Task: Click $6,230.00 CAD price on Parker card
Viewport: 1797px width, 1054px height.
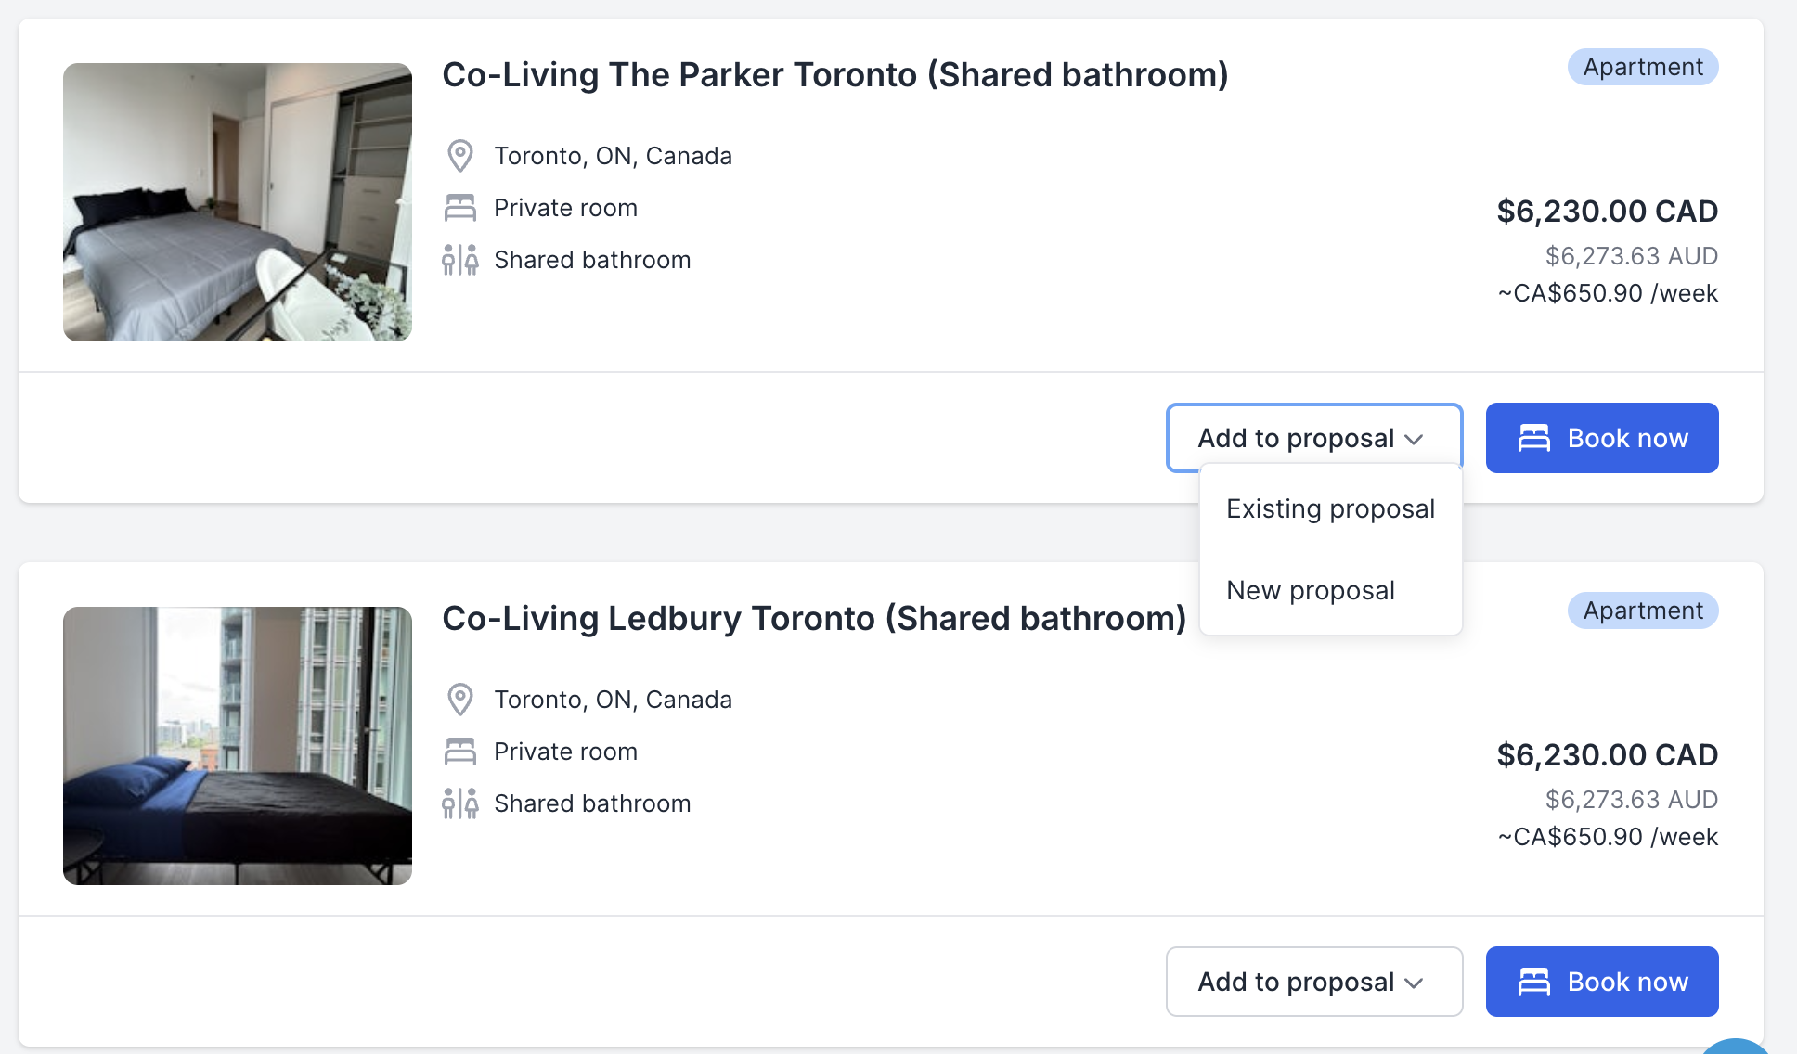Action: click(1607, 212)
